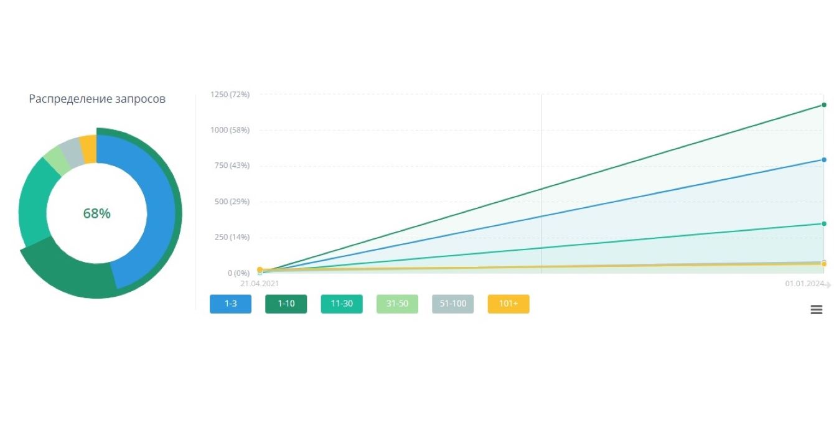Toggle the 31-50 legend series

pyautogui.click(x=397, y=304)
